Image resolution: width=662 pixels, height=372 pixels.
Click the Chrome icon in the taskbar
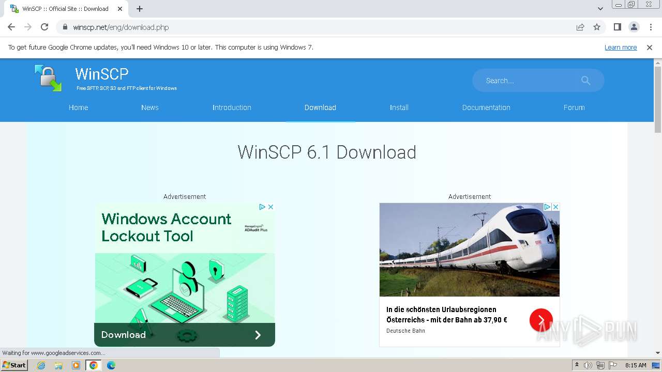tap(94, 365)
